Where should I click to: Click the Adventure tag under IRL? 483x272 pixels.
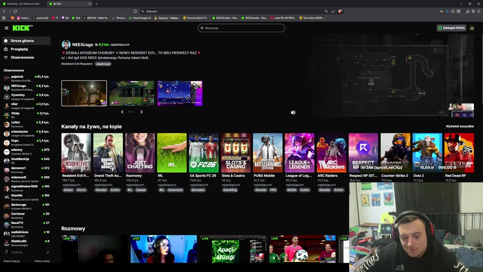pyautogui.click(x=175, y=190)
